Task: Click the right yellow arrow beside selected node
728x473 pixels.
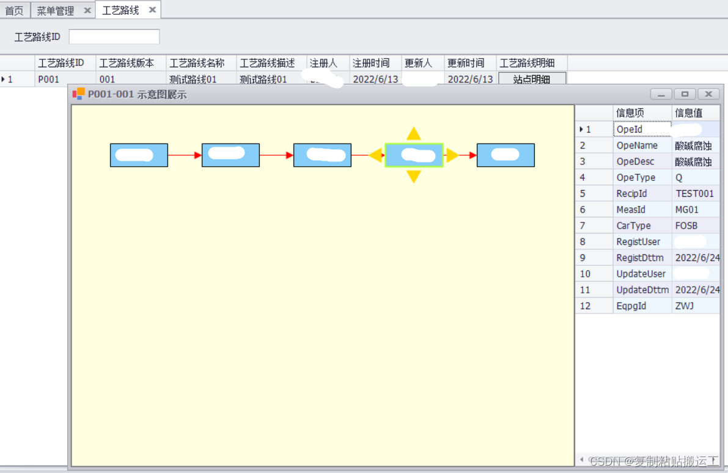Action: click(452, 155)
